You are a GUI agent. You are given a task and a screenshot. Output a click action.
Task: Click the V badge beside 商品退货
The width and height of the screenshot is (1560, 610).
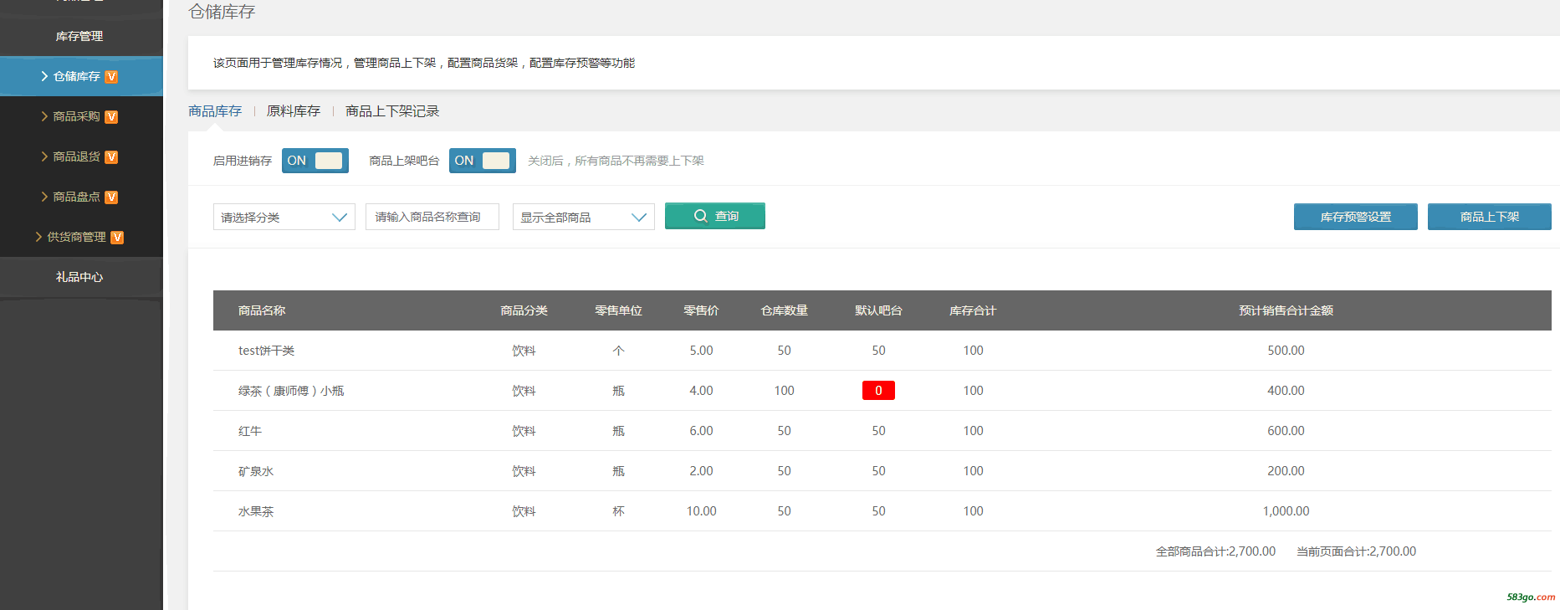point(111,157)
